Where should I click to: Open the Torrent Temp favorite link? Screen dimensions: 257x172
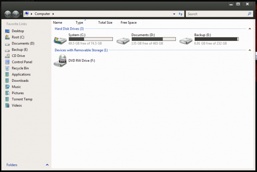(x=22, y=99)
